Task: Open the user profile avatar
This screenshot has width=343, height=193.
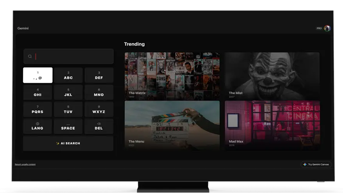Action: coord(327,28)
